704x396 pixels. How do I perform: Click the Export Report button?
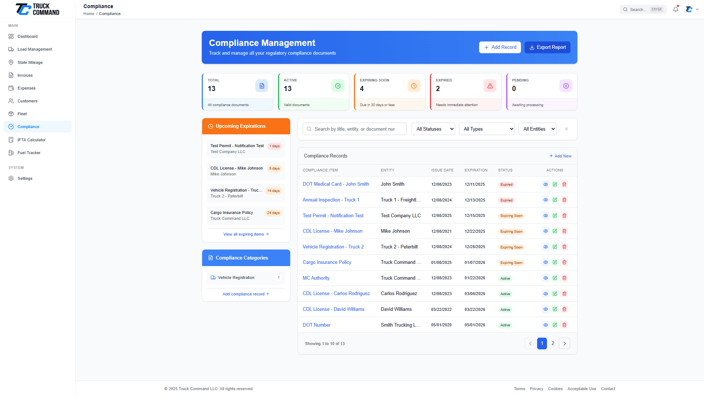pyautogui.click(x=547, y=47)
